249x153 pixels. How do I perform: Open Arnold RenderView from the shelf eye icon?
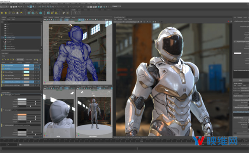click(x=75, y=13)
